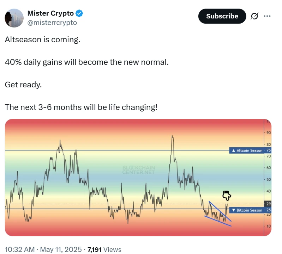This screenshot has height=254, width=282.
Task: Click the current value 29 marker
Action: pyautogui.click(x=268, y=204)
